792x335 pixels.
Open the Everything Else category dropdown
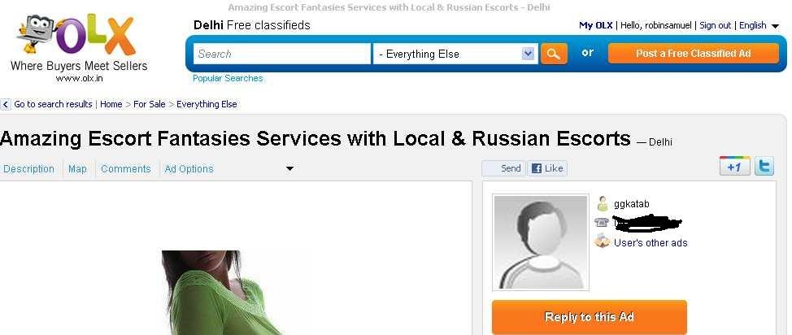pyautogui.click(x=454, y=54)
